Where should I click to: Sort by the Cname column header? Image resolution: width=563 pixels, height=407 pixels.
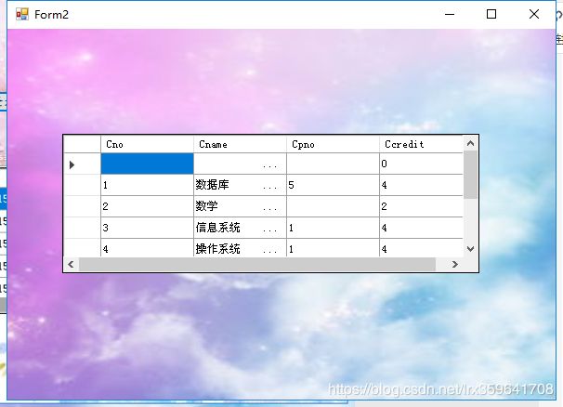pyautogui.click(x=240, y=144)
